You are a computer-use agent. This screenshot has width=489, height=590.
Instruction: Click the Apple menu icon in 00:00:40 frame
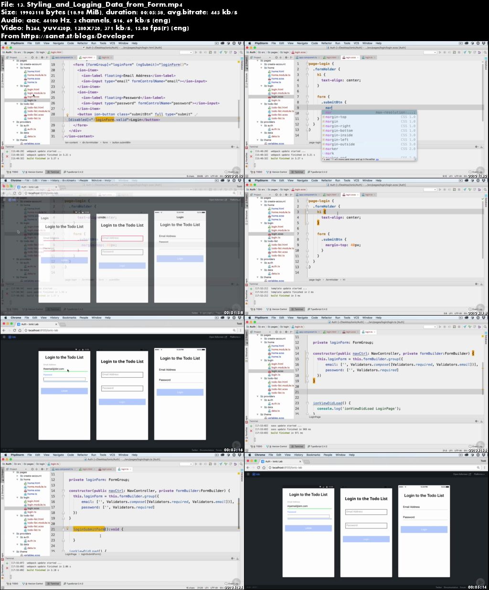(5, 43)
